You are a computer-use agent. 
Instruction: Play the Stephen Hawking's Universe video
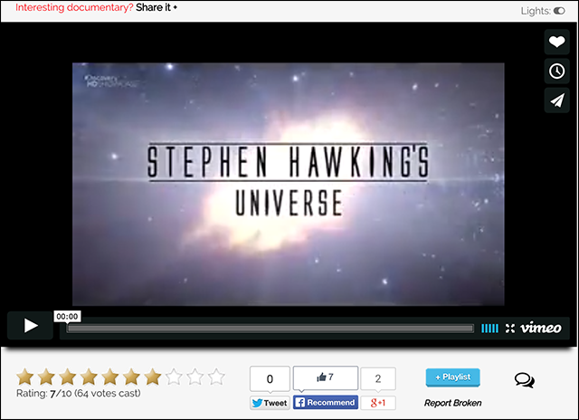point(30,326)
